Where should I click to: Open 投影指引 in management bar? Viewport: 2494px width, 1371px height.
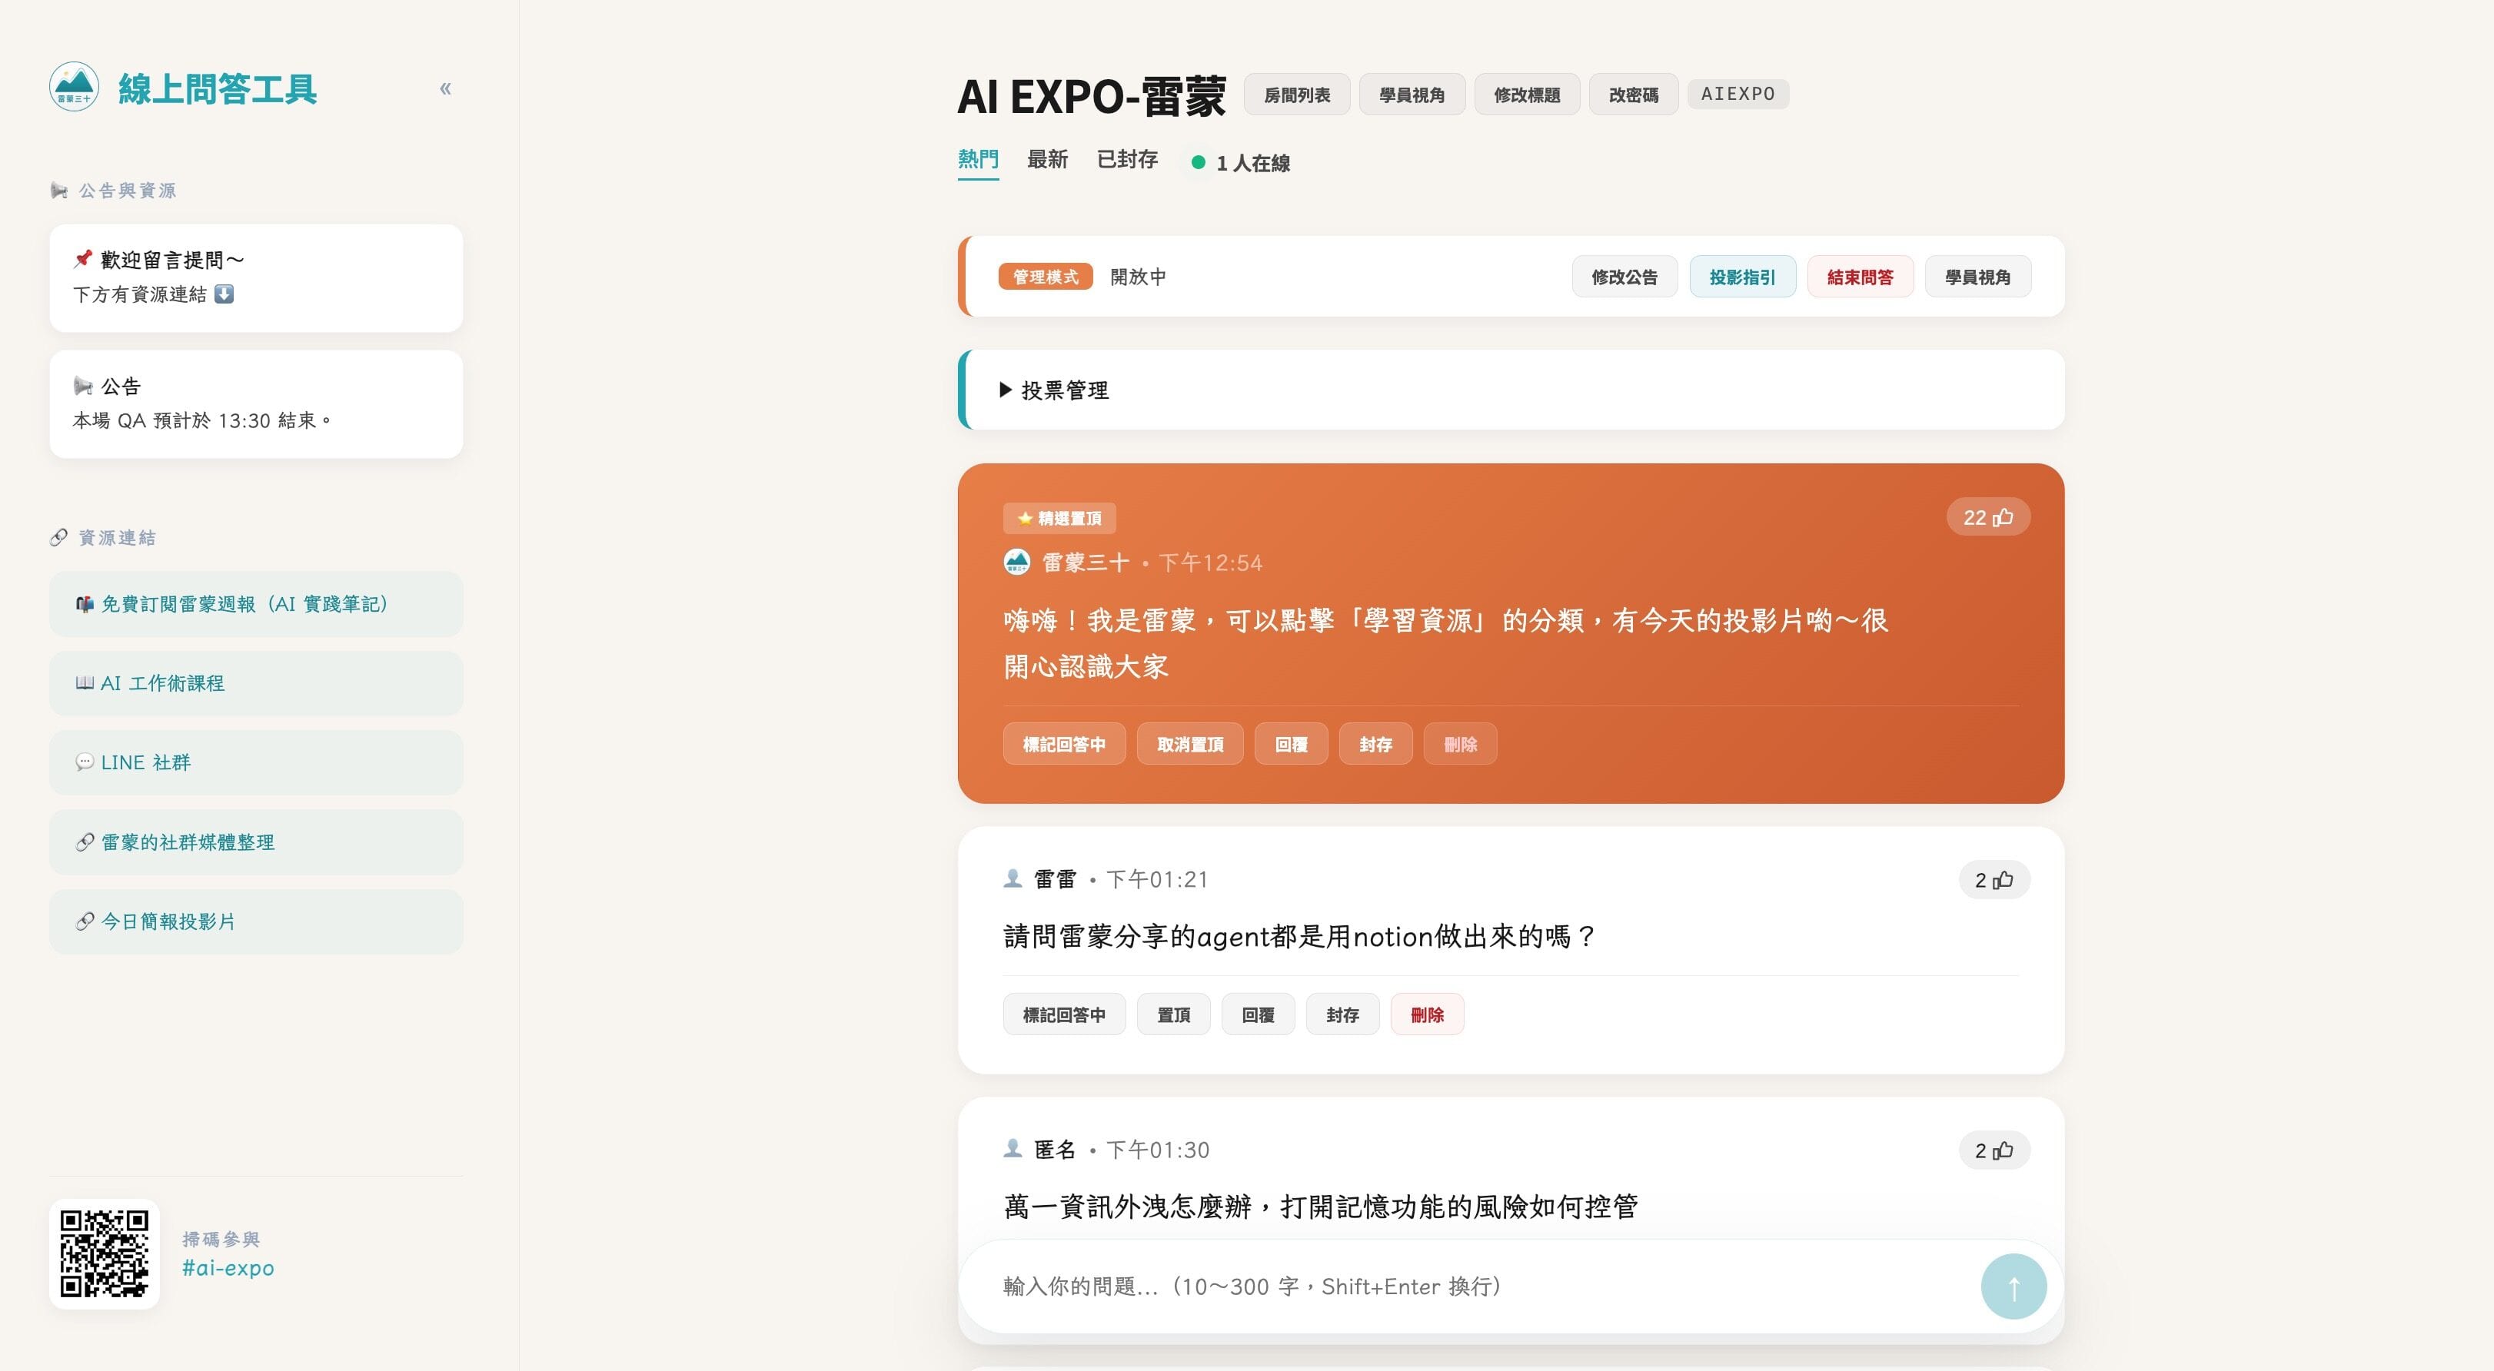point(1742,277)
